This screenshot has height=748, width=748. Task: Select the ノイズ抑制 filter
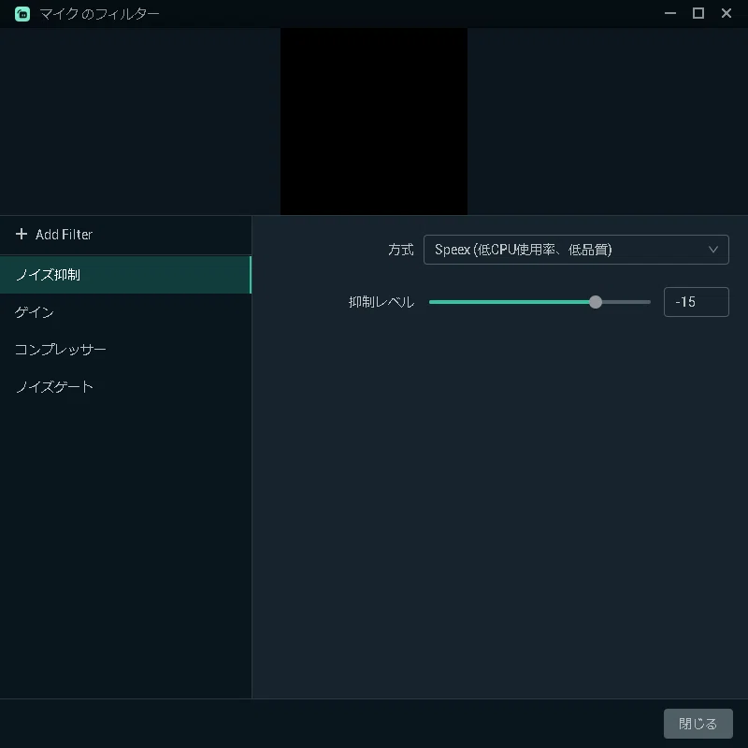coord(125,275)
